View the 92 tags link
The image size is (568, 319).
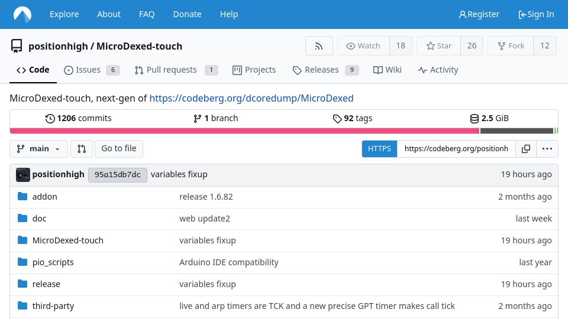(353, 119)
